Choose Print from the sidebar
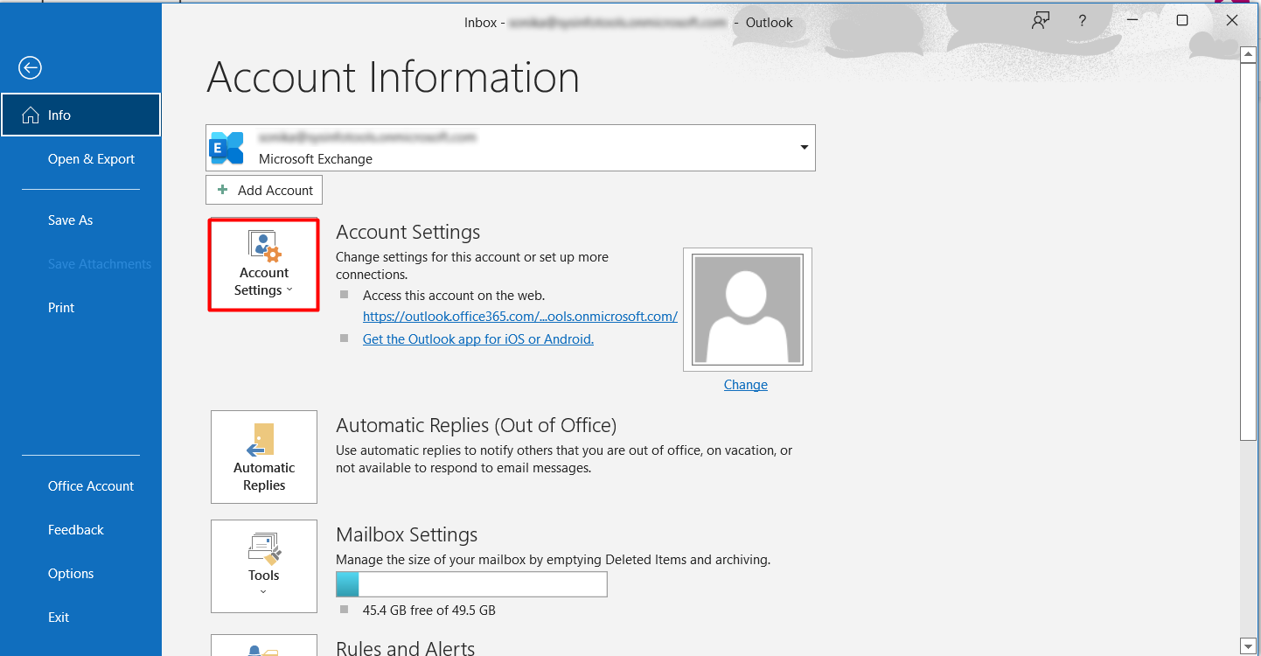Viewport: 1261px width, 656px height. coord(61,308)
